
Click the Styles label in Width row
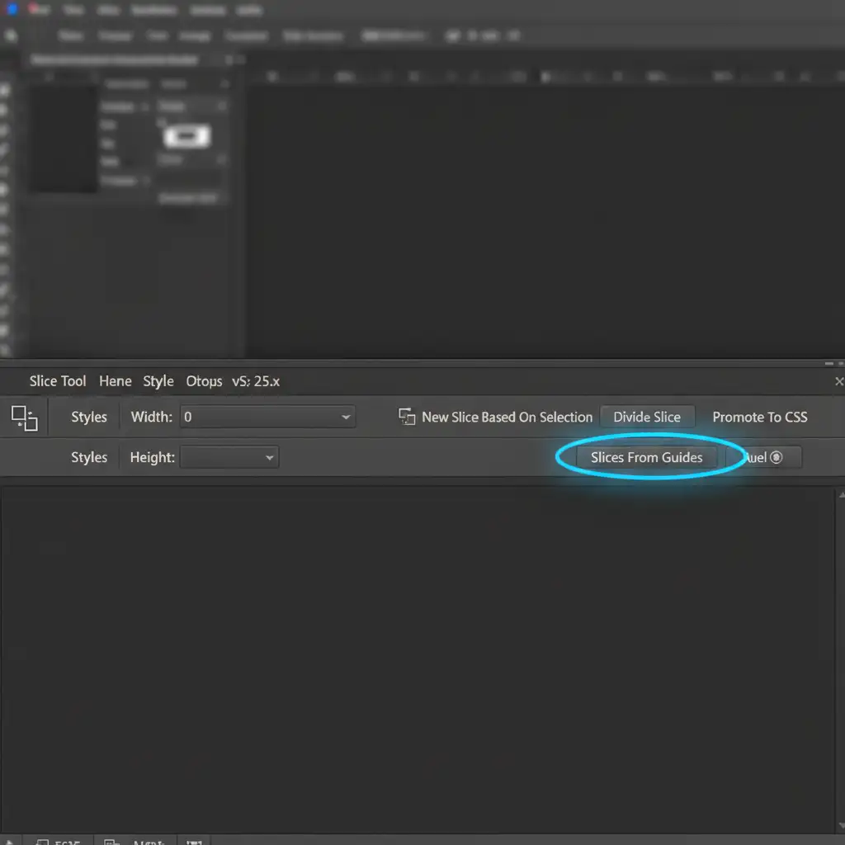coord(89,417)
